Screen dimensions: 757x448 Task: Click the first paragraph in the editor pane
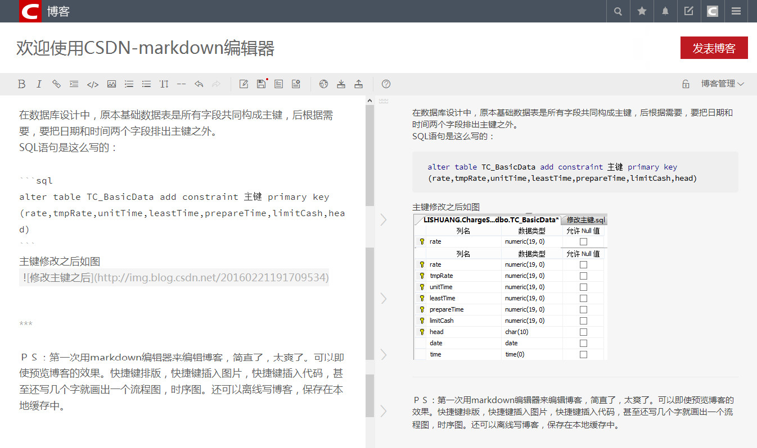click(176, 123)
